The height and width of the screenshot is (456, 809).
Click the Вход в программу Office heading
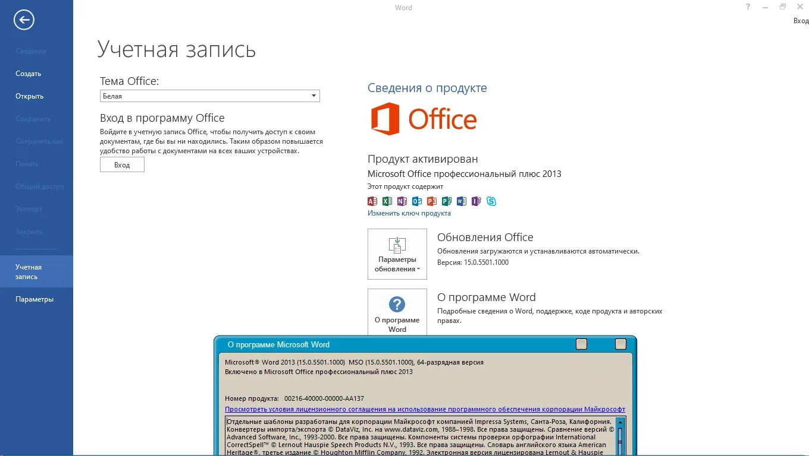162,118
